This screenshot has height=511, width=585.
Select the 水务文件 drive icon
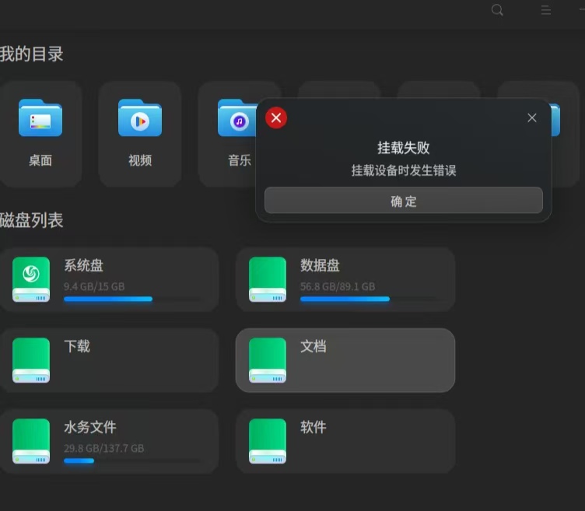coord(31,441)
